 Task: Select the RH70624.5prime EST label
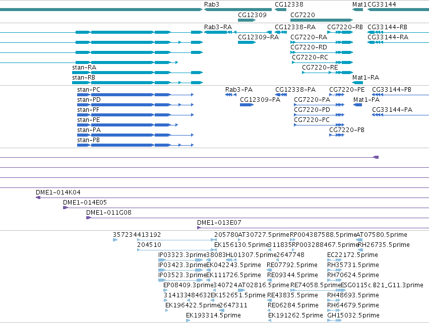pos(353,275)
